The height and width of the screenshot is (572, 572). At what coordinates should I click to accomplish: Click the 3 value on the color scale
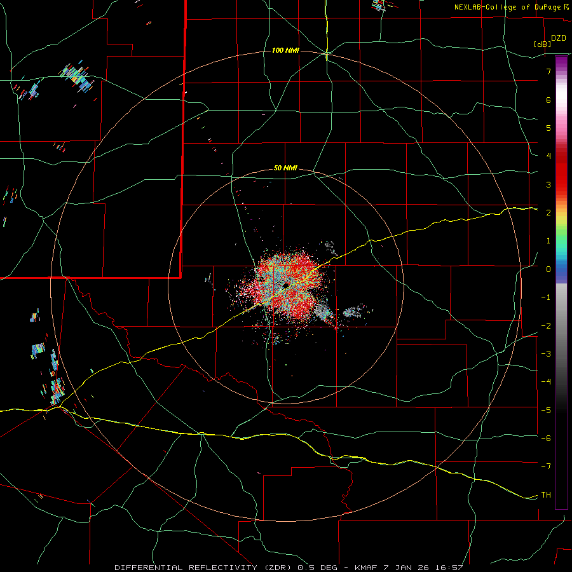548,184
